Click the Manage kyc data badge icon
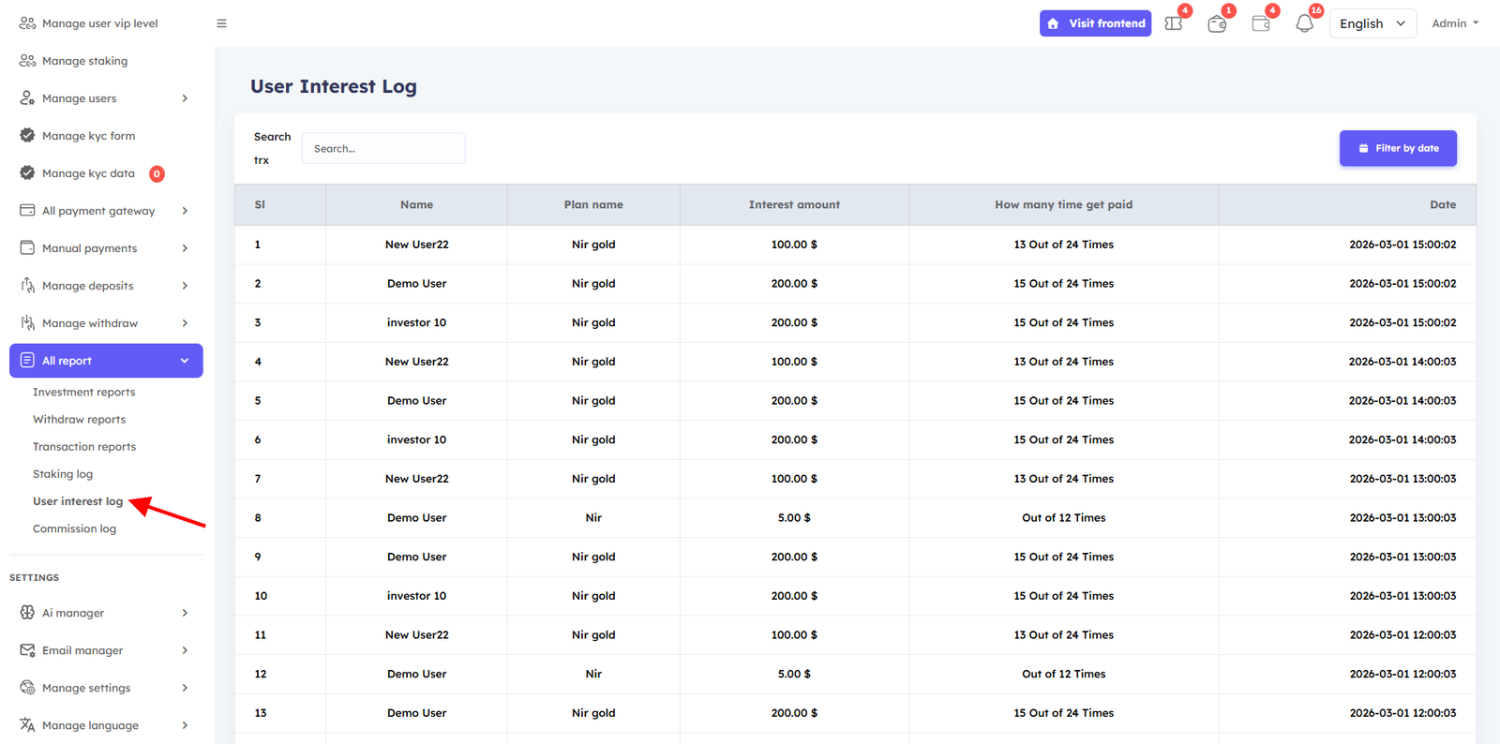The image size is (1500, 744). (27, 173)
